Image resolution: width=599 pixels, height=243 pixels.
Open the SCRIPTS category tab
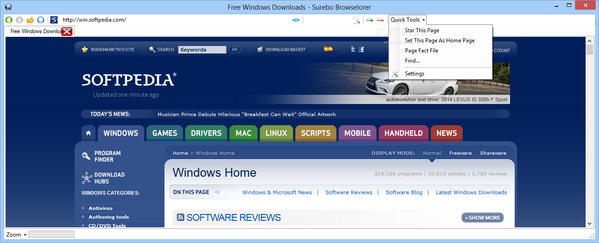pyautogui.click(x=316, y=133)
